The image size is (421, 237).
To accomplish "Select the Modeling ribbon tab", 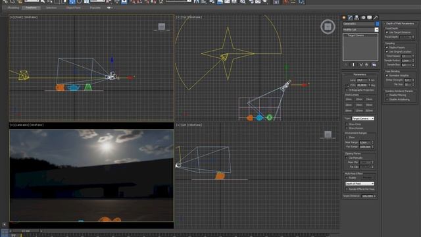I will [x=13, y=8].
